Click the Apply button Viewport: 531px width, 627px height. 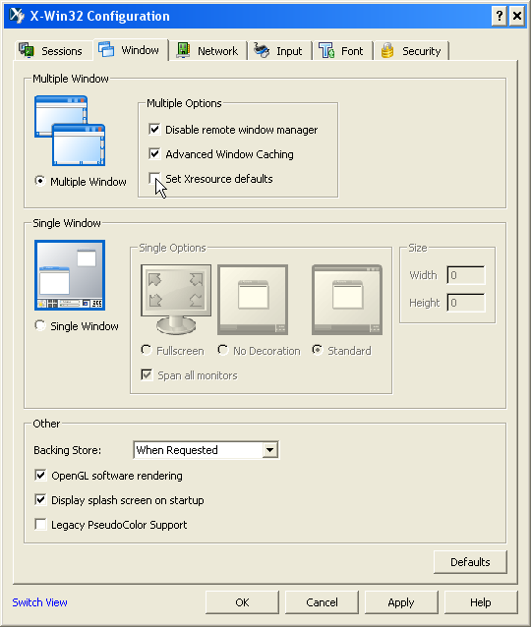401,602
